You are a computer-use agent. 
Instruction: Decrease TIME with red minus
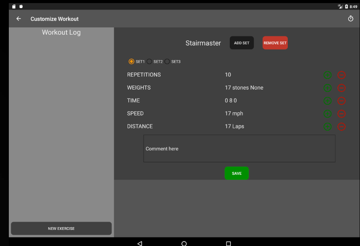342,101
